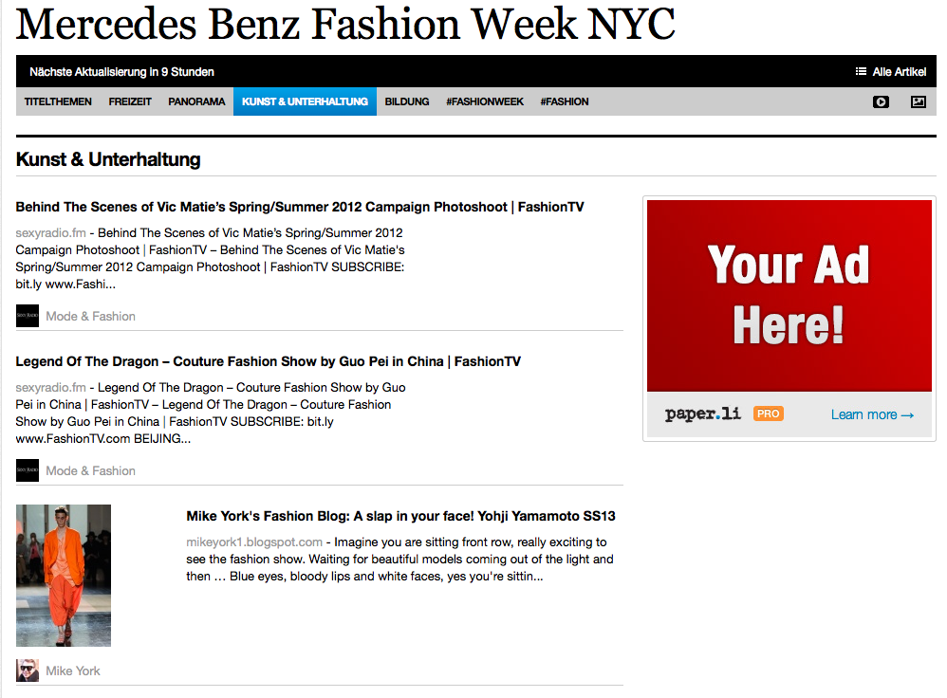The width and height of the screenshot is (947, 698).
Task: Click the orange-suit runway model thumbnail
Action: point(64,576)
